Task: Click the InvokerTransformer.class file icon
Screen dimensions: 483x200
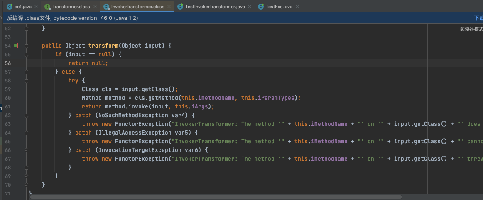Action: click(x=107, y=7)
